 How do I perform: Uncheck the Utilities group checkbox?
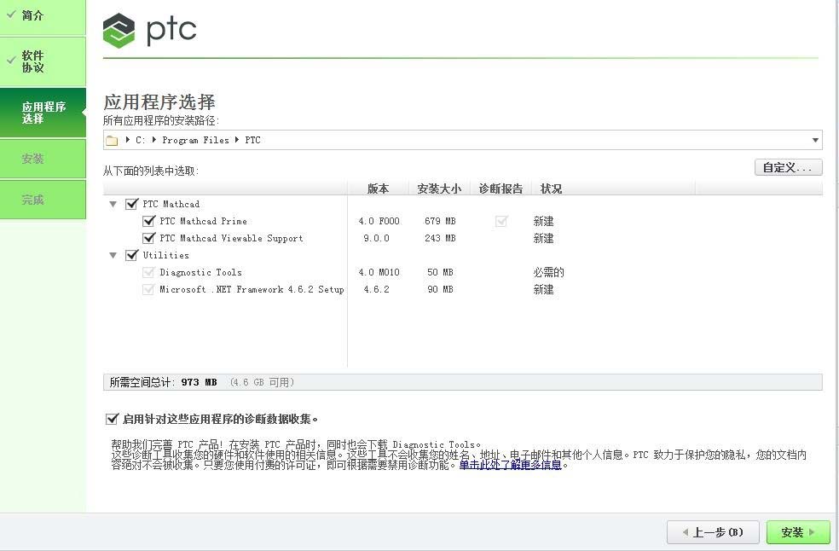click(x=131, y=255)
